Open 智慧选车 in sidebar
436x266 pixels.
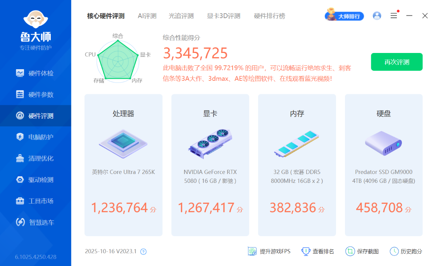(x=36, y=222)
